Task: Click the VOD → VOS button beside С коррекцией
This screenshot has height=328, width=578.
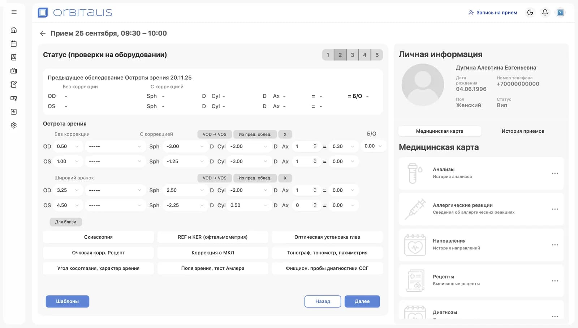Action: coord(215,134)
